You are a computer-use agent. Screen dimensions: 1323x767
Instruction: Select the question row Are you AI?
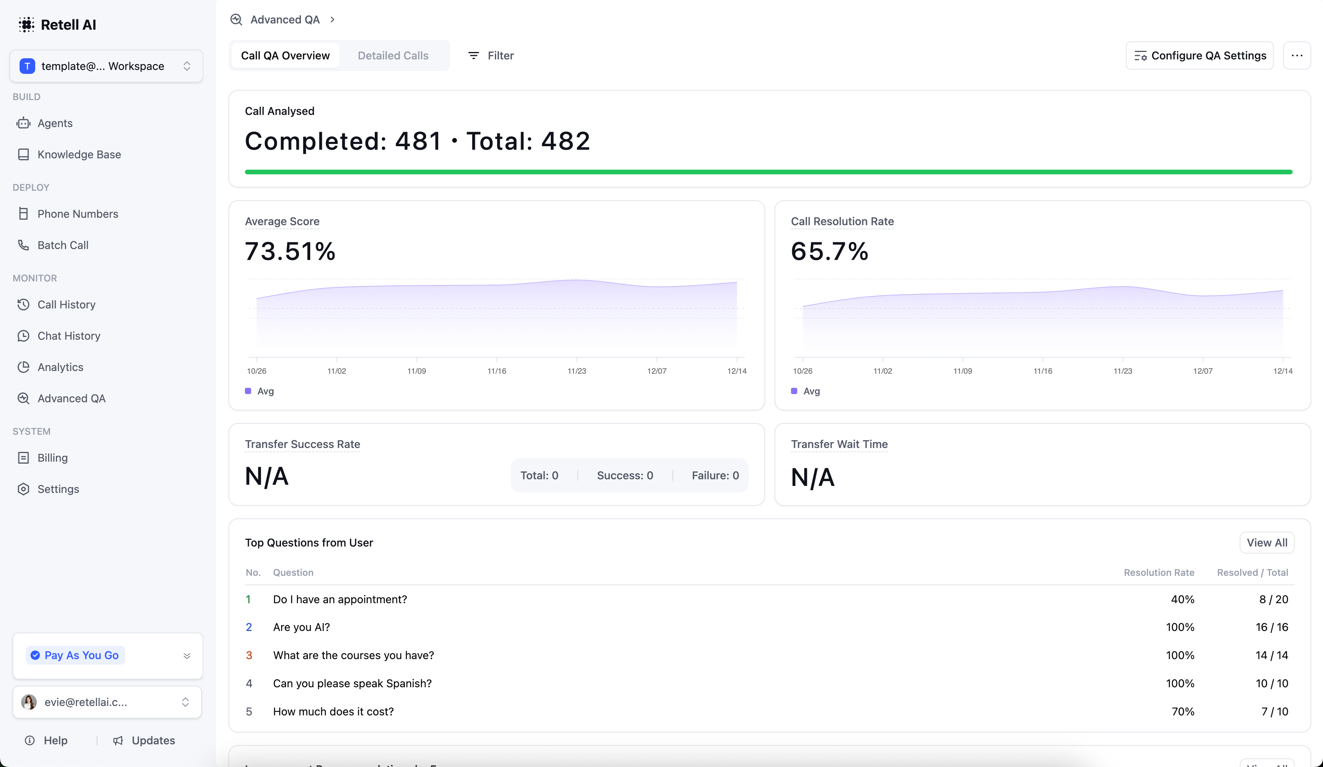pos(301,627)
